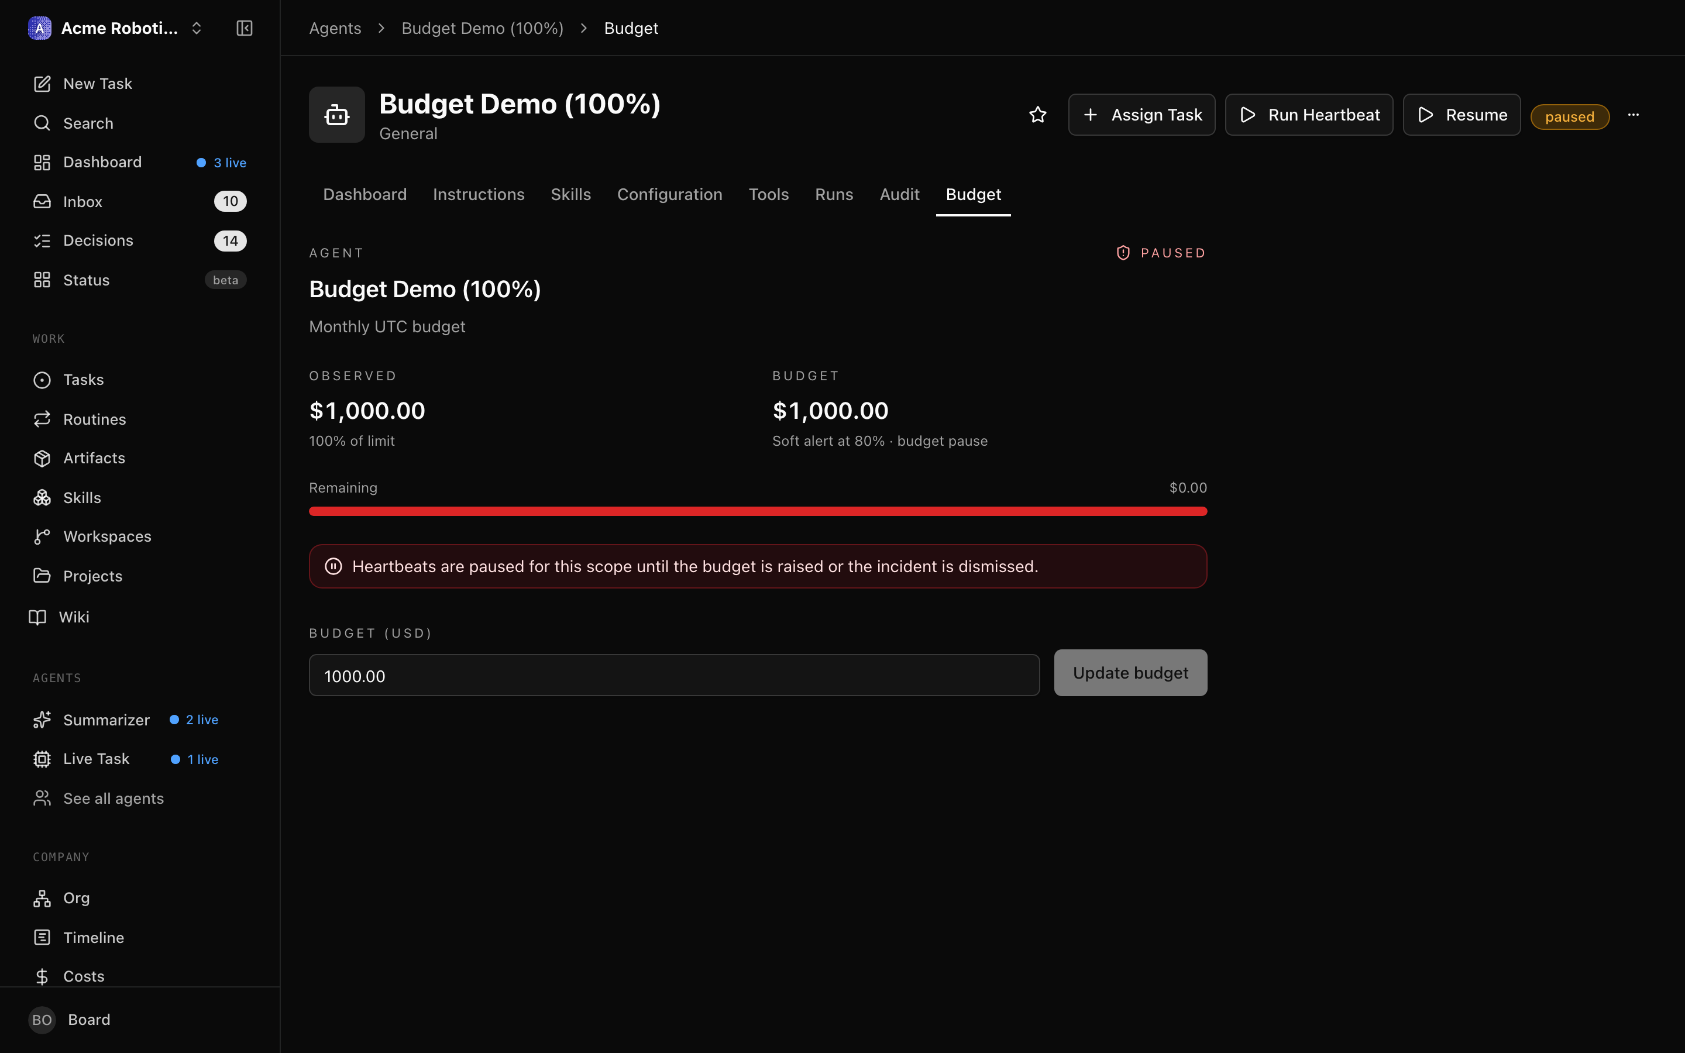Open Workspaces in the sidebar
The width and height of the screenshot is (1685, 1053).
pyautogui.click(x=139, y=536)
